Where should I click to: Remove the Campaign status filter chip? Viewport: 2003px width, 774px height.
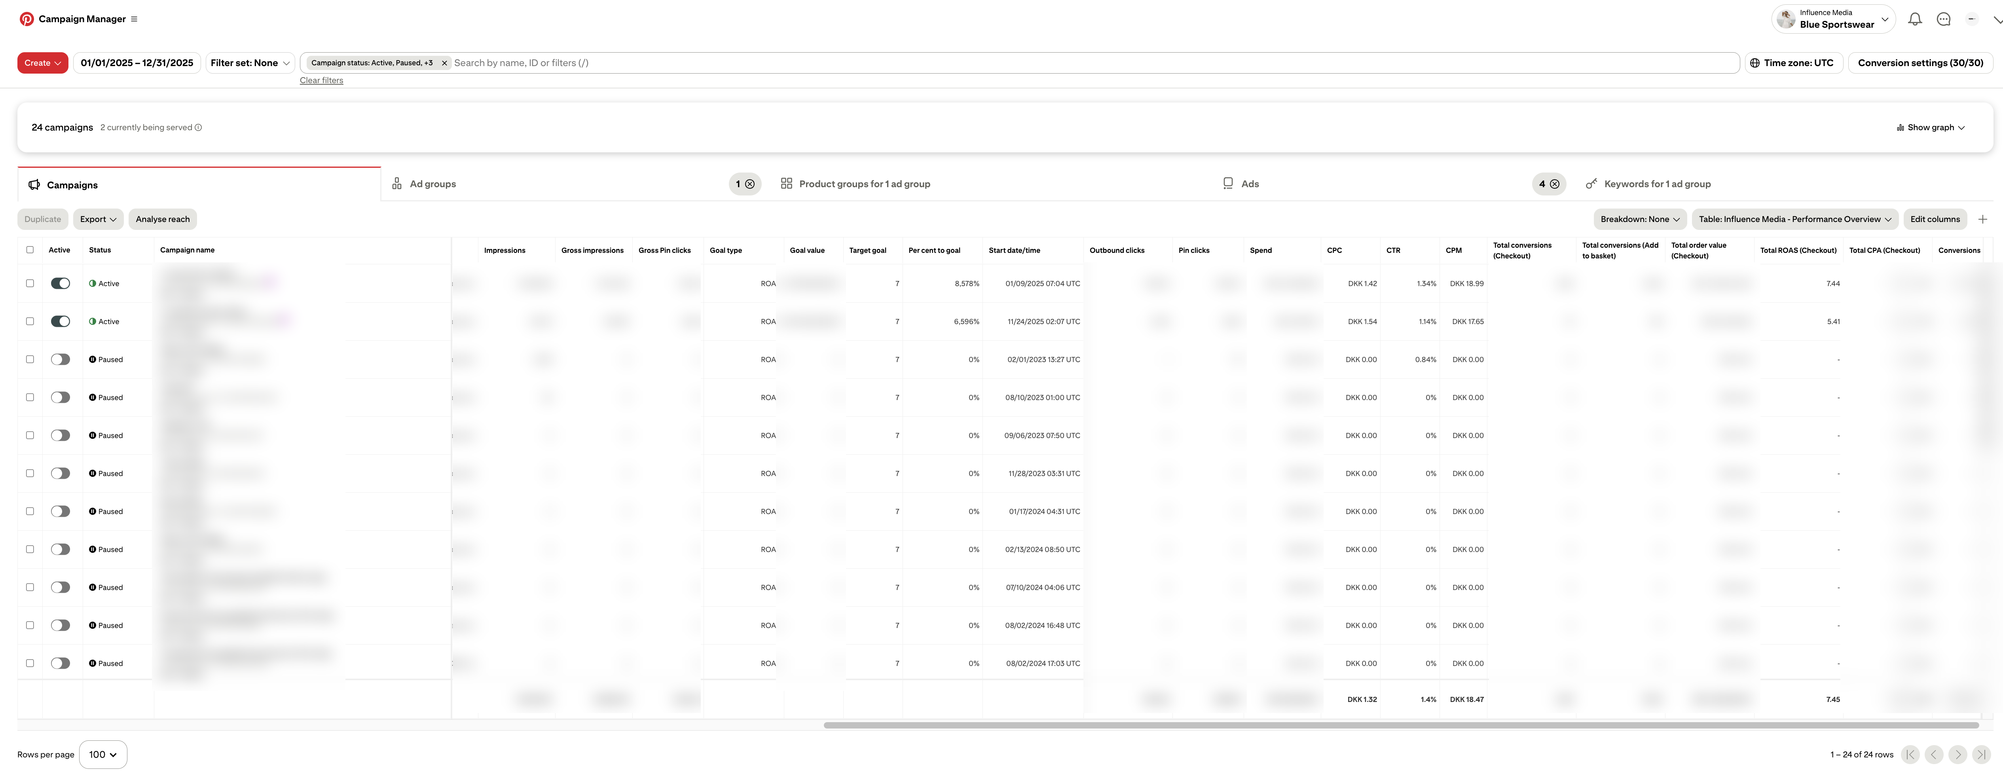point(444,63)
